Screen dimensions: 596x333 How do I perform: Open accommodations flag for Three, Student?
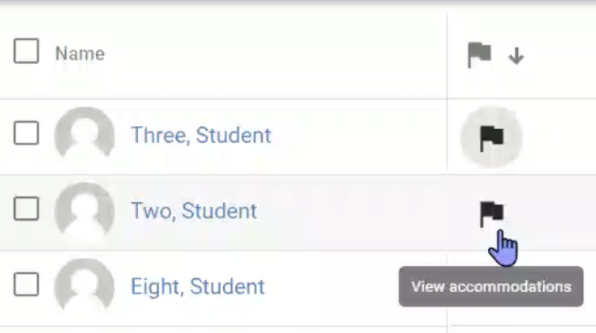(x=492, y=137)
